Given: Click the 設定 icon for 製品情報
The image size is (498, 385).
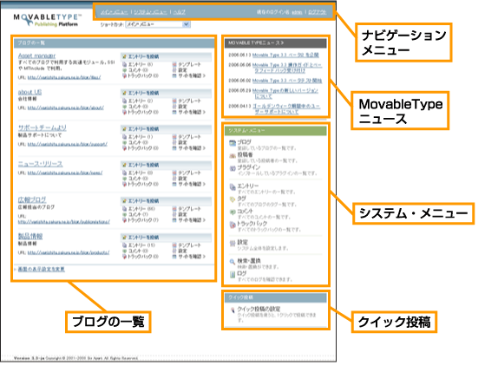Looking at the screenshot, I should [174, 251].
